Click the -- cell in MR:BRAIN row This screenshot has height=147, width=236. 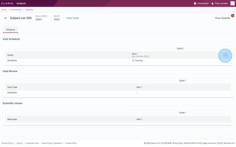tap(137, 93)
